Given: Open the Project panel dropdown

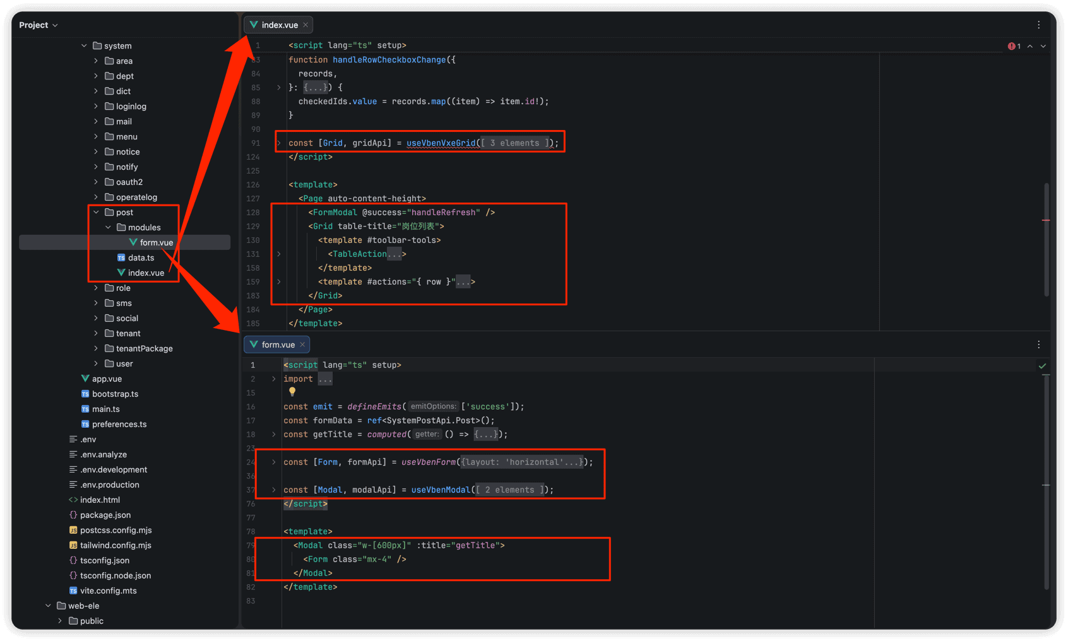Looking at the screenshot, I should click(x=39, y=25).
